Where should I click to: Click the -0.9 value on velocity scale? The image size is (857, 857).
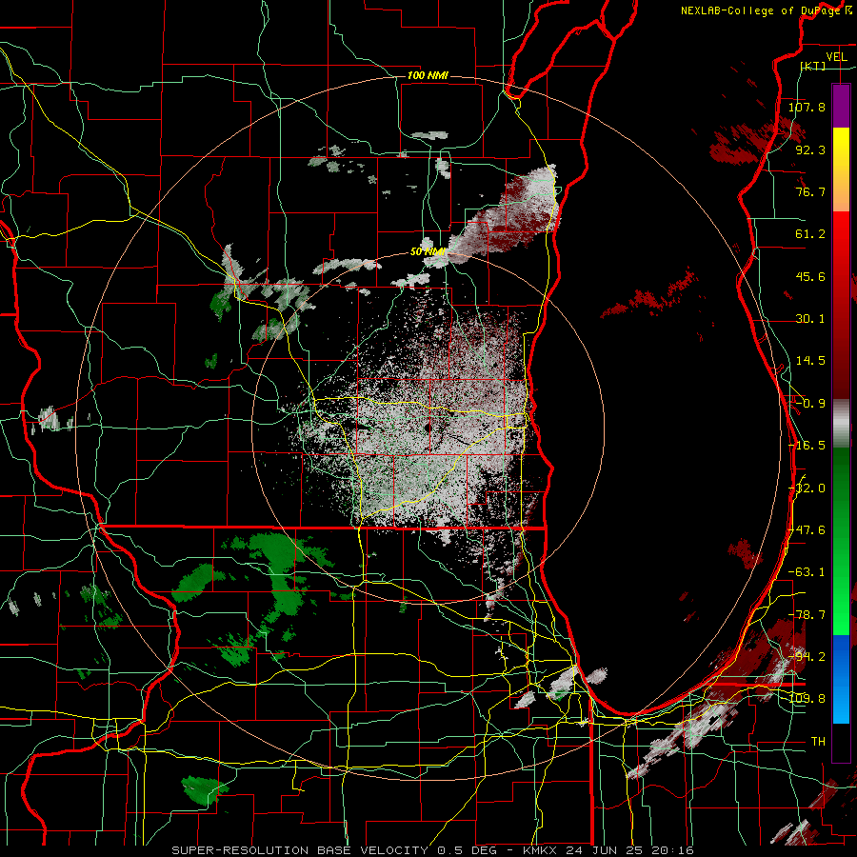point(810,404)
